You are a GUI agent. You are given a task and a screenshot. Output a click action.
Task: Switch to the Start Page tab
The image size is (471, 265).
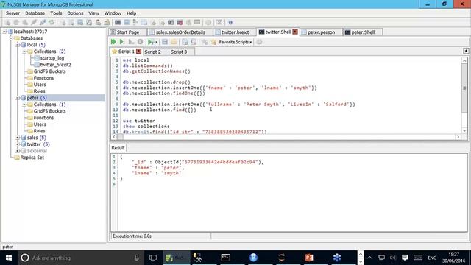click(127, 32)
